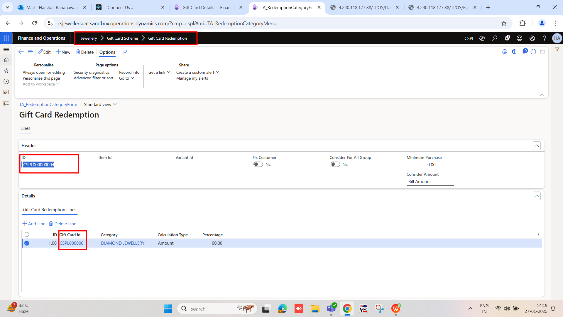
Task: Click the taskbar Search box
Action: (217, 309)
